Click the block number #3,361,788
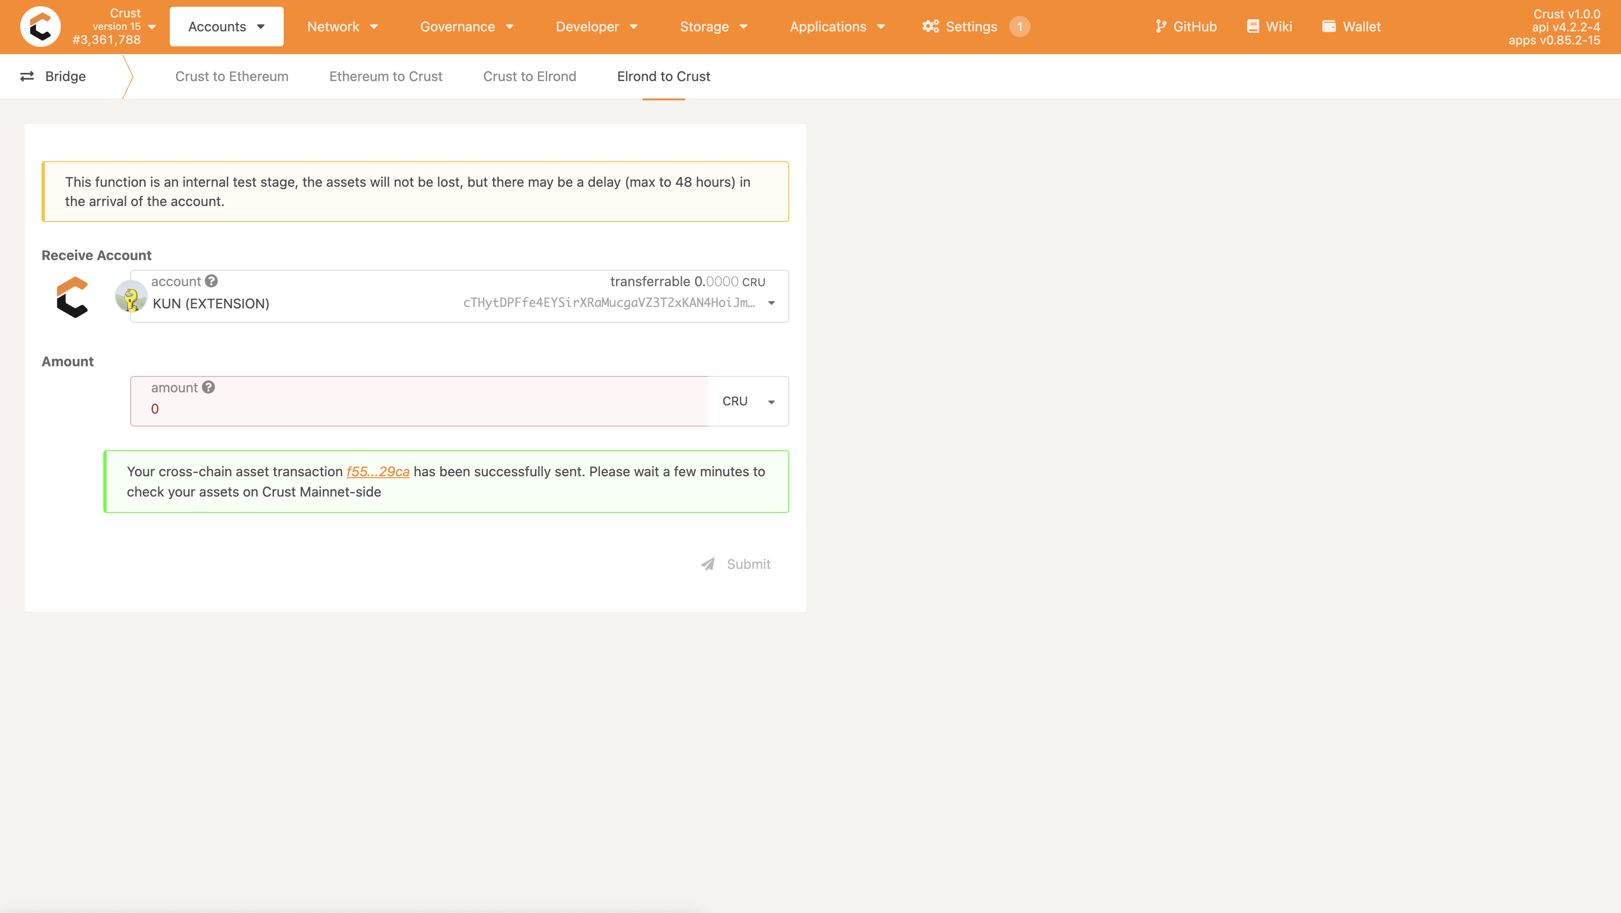Image resolution: width=1621 pixels, height=913 pixels. (106, 40)
